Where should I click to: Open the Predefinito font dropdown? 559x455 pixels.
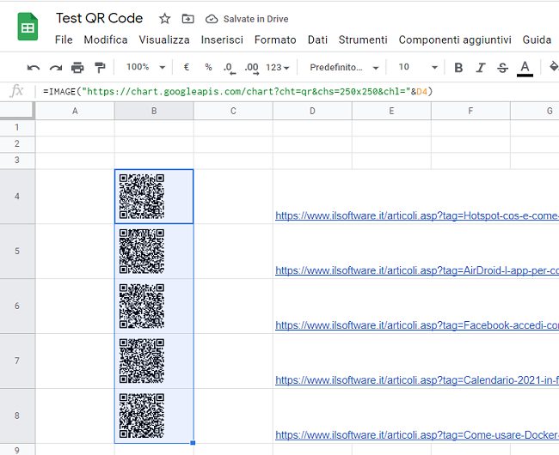[x=344, y=67]
